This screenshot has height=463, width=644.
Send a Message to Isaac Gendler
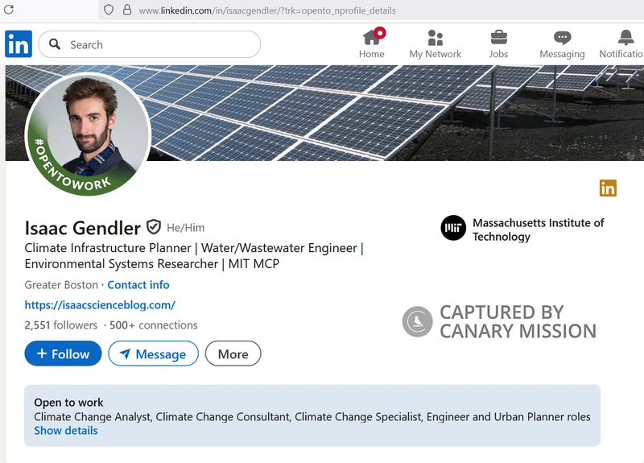point(153,353)
